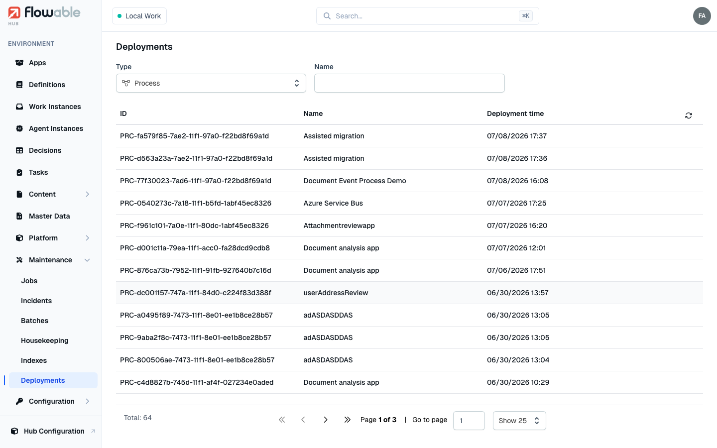This screenshot has width=717, height=448.
Task: Open the userAddressReview deployment row
Action: tap(409, 293)
